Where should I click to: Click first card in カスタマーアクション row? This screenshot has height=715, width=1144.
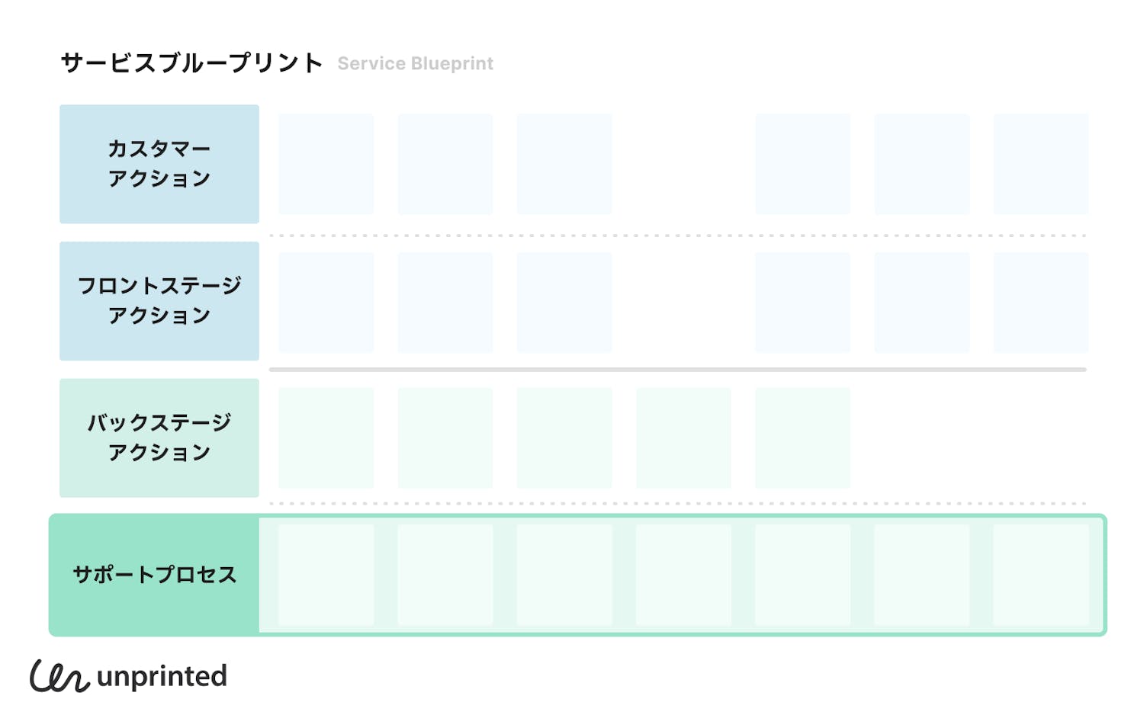coord(326,164)
